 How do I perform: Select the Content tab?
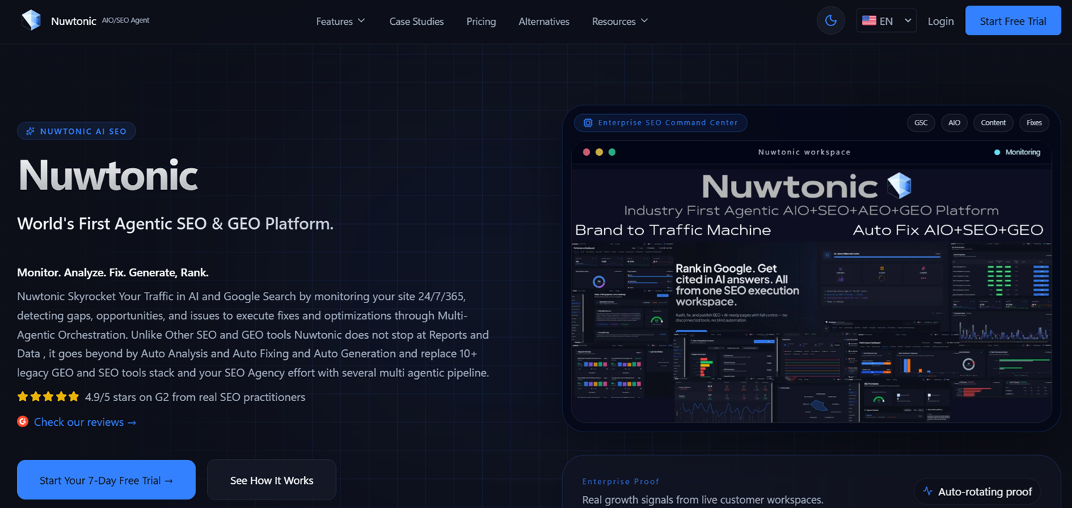pos(993,123)
